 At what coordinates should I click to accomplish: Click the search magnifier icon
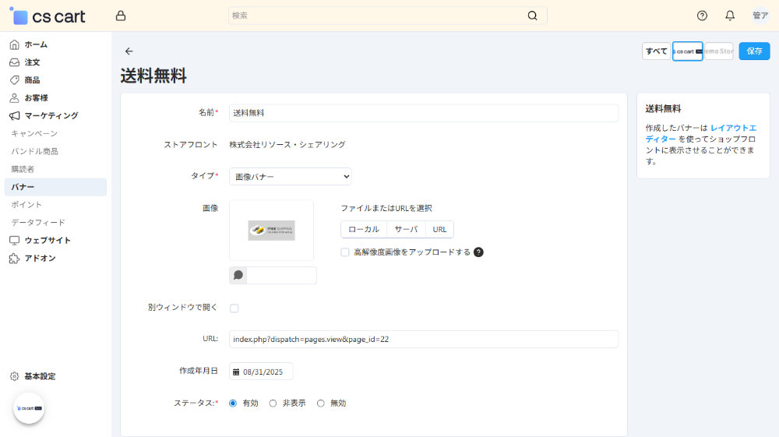tap(532, 16)
